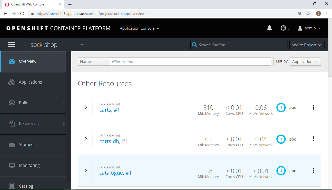
Task: Open the carts deployment link
Action: pos(105,110)
